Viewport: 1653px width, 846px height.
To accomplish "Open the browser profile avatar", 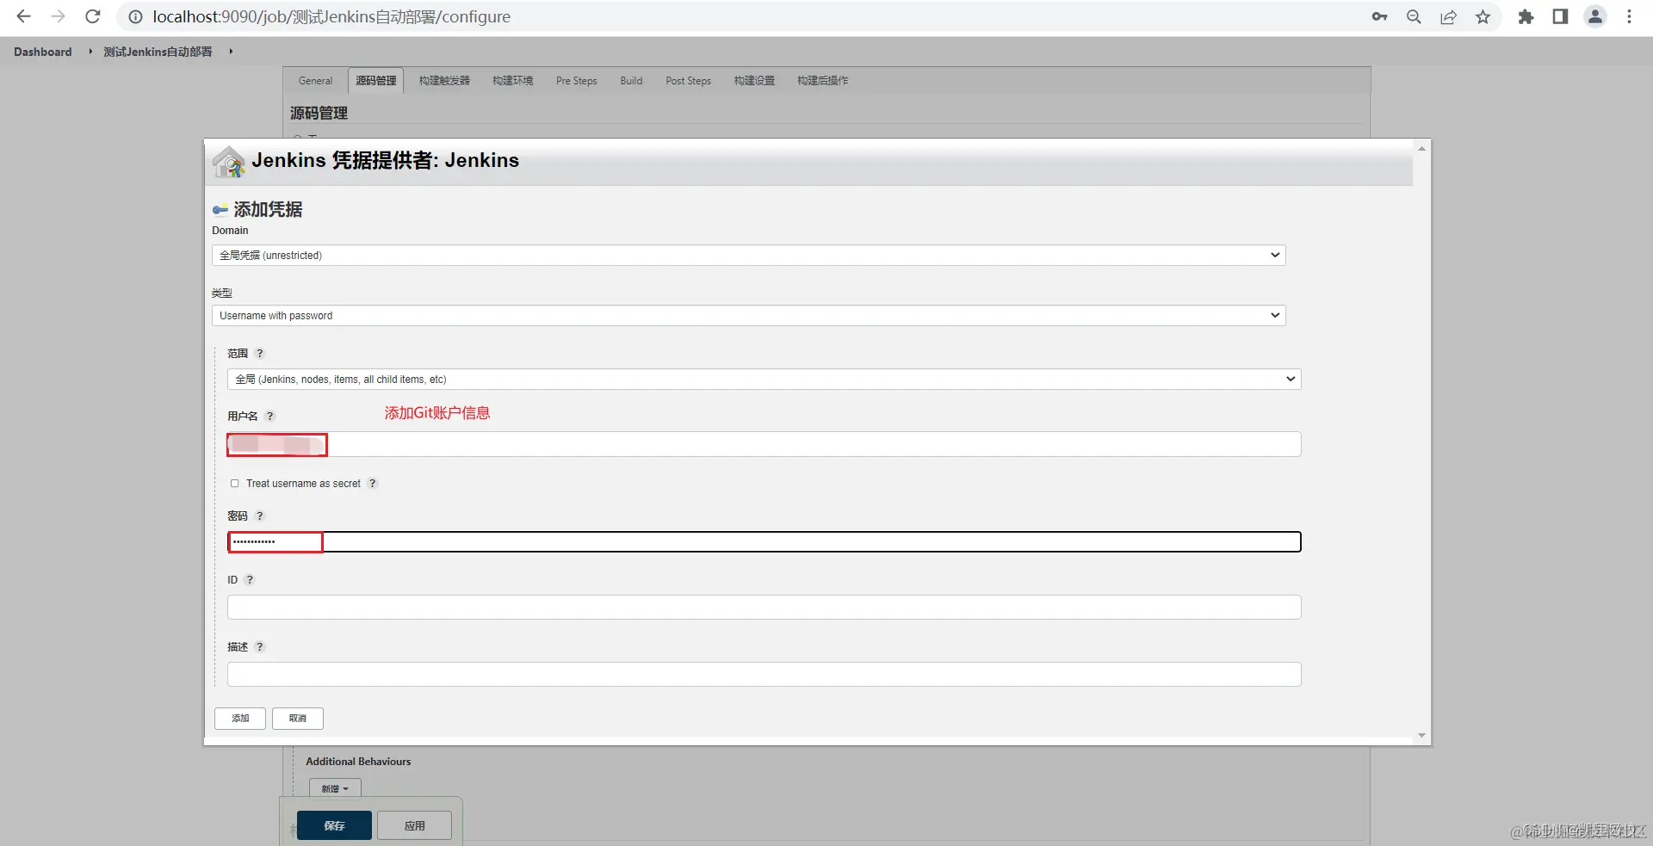I will click(1595, 16).
